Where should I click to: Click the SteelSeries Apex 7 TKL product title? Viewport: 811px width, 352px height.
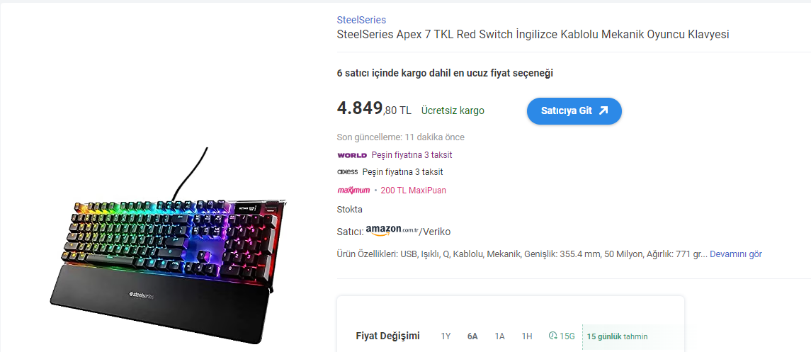tap(533, 35)
